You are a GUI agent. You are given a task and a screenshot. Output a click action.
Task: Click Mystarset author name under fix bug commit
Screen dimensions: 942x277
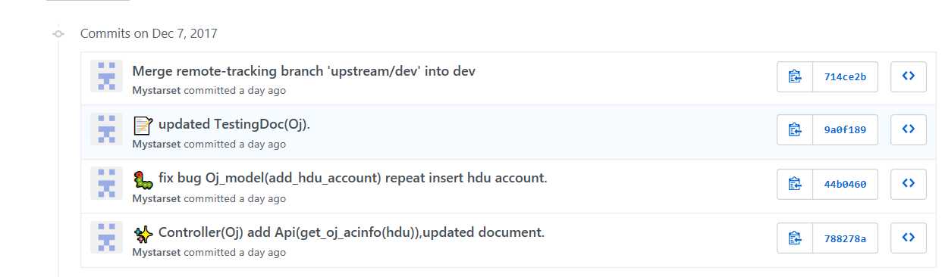[x=156, y=198]
